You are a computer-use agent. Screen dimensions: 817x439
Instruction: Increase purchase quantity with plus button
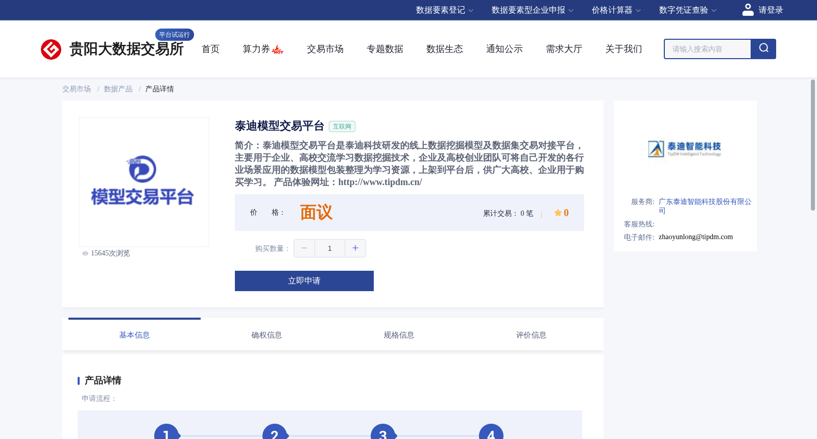click(355, 248)
